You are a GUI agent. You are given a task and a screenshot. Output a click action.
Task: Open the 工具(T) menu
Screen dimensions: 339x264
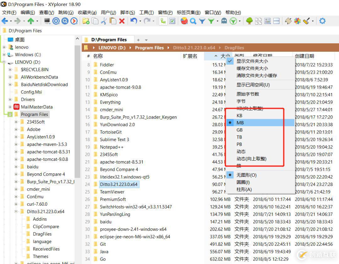coord(146,12)
